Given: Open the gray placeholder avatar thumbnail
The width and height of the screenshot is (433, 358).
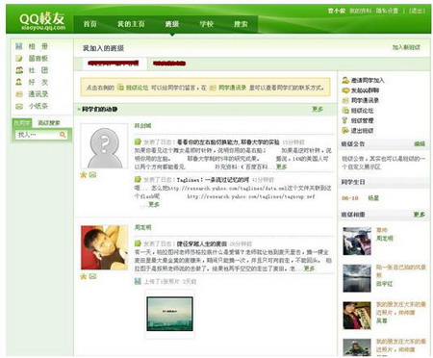Looking at the screenshot, I should coord(104,146).
